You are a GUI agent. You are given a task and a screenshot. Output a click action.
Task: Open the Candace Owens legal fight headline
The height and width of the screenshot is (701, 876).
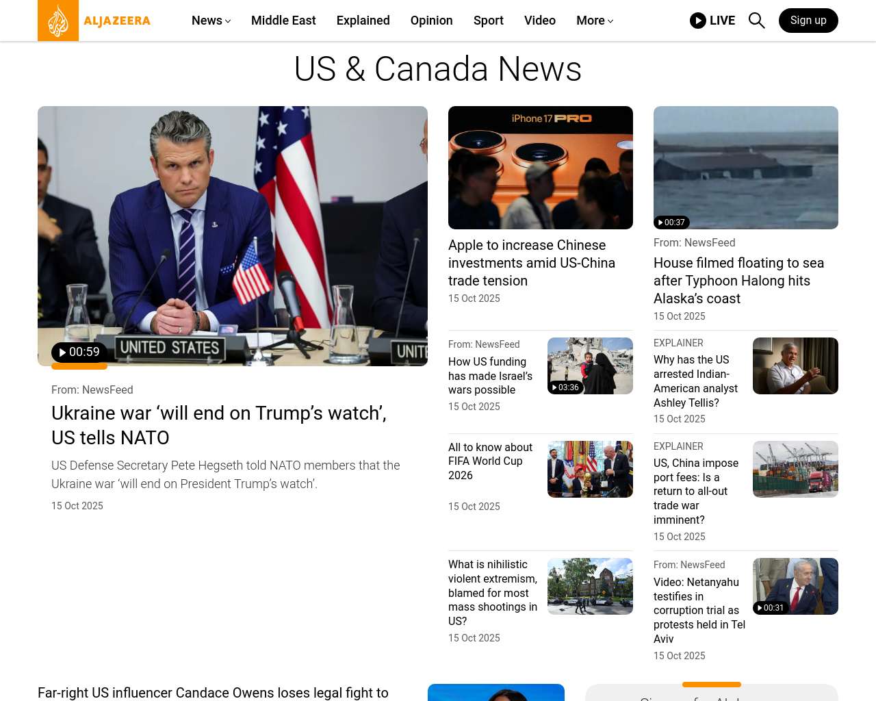point(213,693)
